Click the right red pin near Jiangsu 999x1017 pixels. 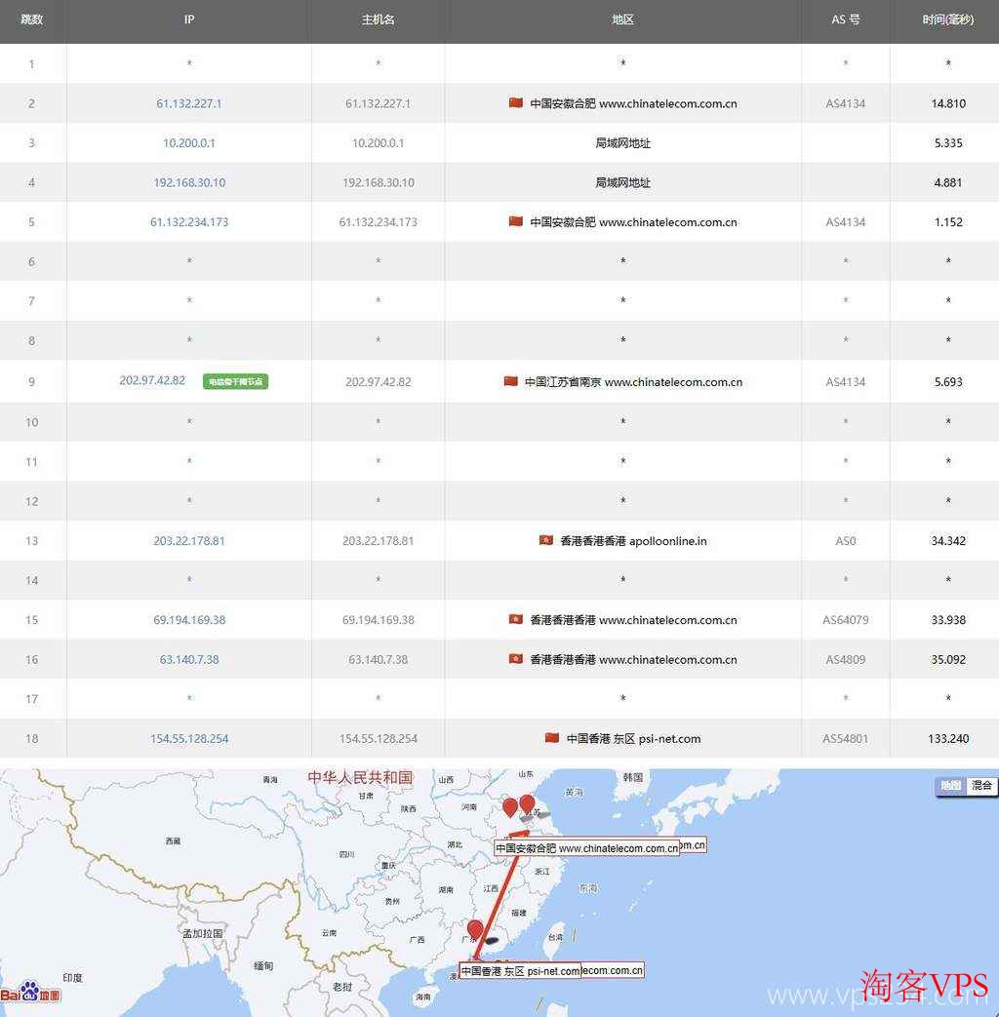527,804
